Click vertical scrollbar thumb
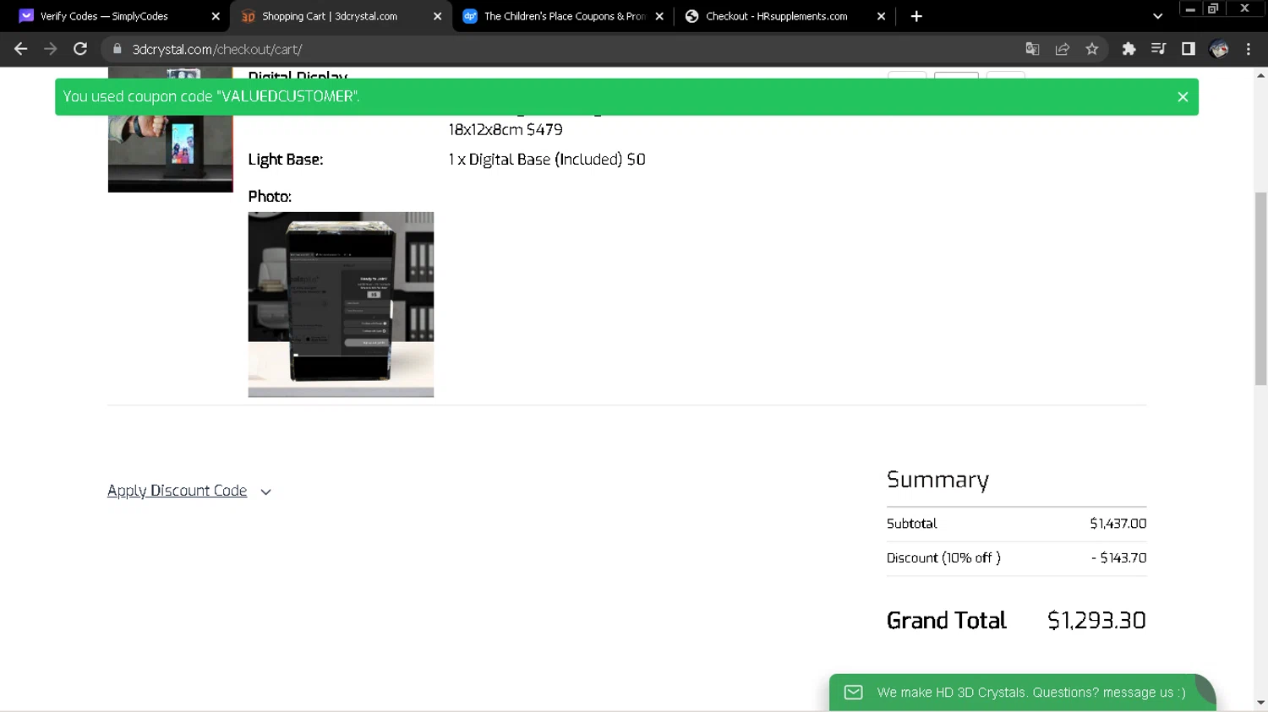Screen dimensions: 1268x712 point(1260,288)
